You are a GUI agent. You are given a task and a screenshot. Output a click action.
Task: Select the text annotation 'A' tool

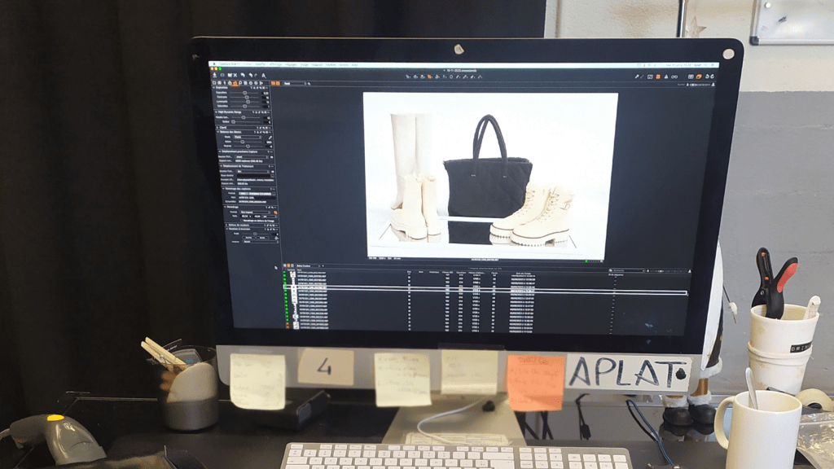(264, 75)
